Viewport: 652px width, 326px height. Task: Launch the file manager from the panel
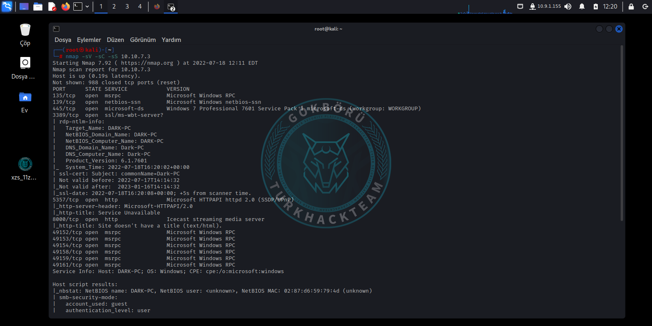[38, 7]
